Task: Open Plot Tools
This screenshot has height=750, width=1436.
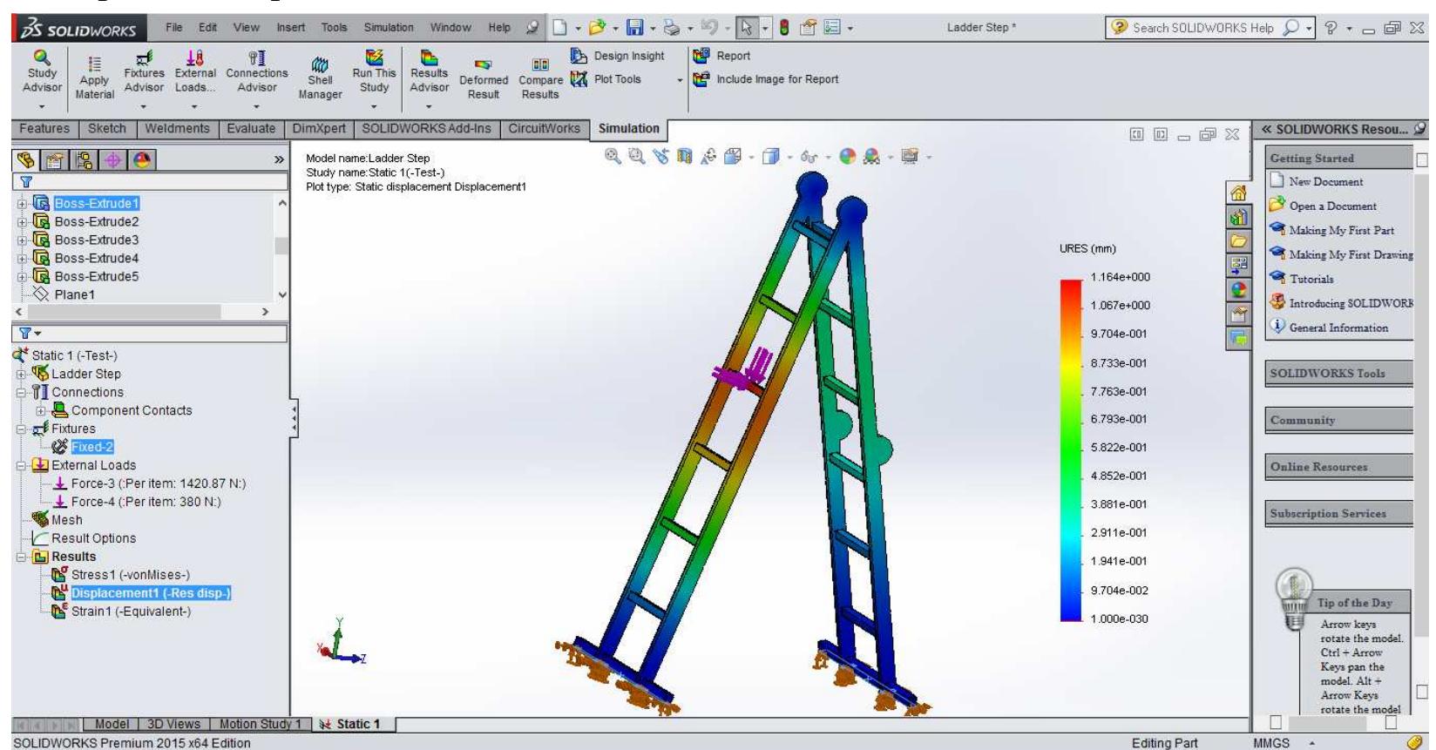Action: click(606, 79)
